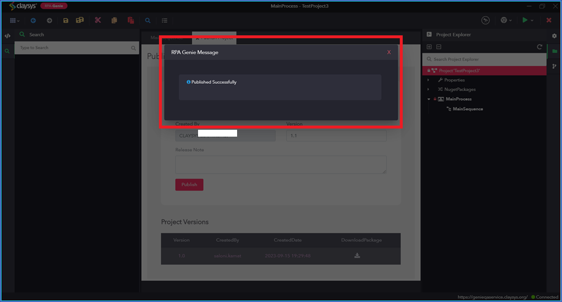
Task: Click the red stop X icon
Action: (x=549, y=20)
